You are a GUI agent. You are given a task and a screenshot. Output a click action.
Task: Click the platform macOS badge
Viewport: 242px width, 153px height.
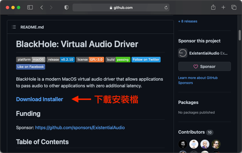click(x=31, y=60)
